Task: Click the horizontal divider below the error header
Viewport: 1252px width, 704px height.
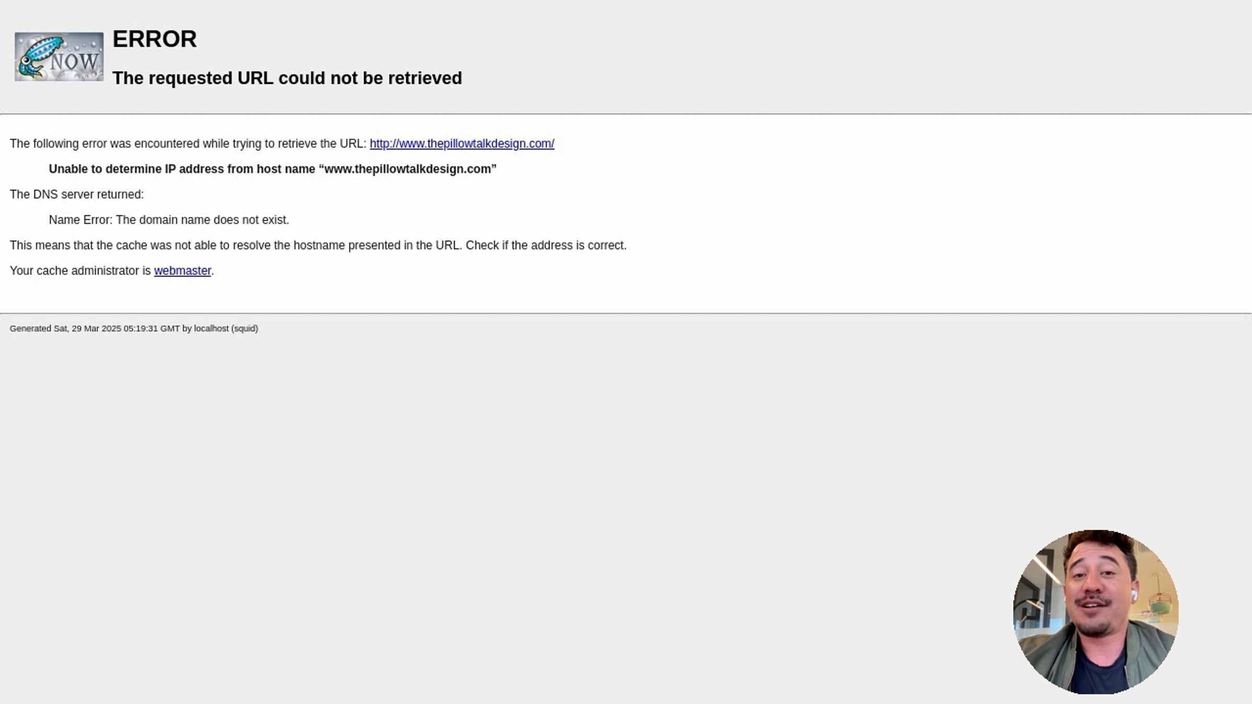Action: pyautogui.click(x=626, y=114)
